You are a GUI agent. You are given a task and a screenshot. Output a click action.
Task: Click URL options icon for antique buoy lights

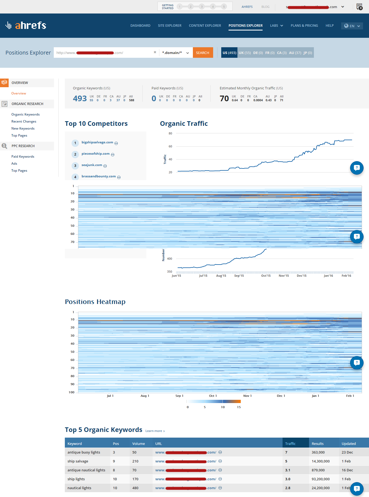click(220, 452)
